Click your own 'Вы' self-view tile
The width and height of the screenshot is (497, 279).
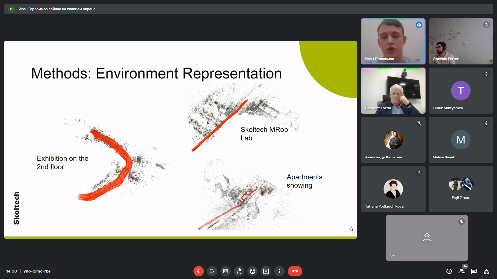[427, 238]
